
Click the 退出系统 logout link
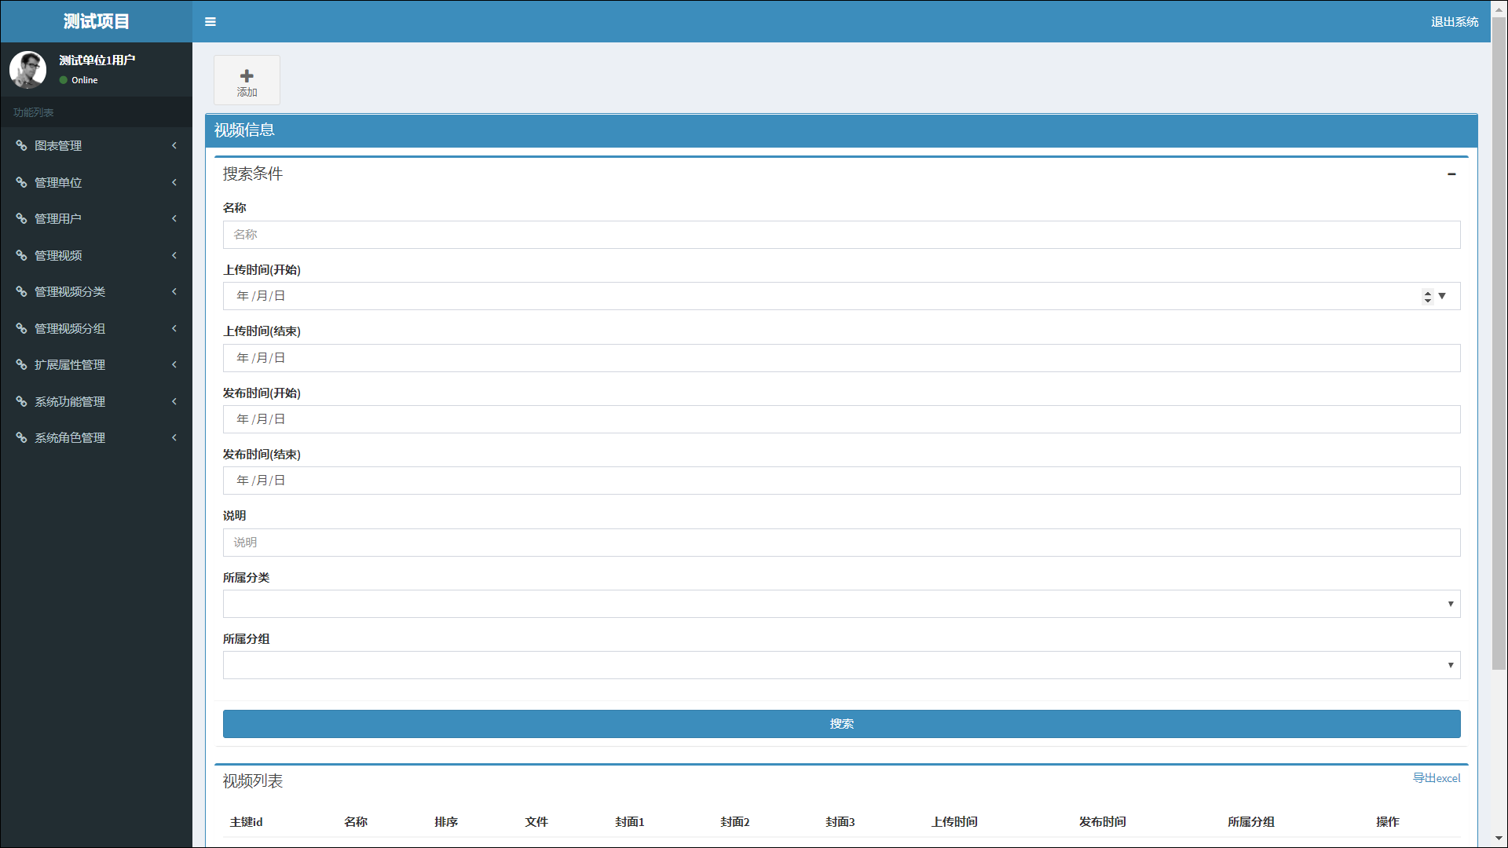point(1454,22)
